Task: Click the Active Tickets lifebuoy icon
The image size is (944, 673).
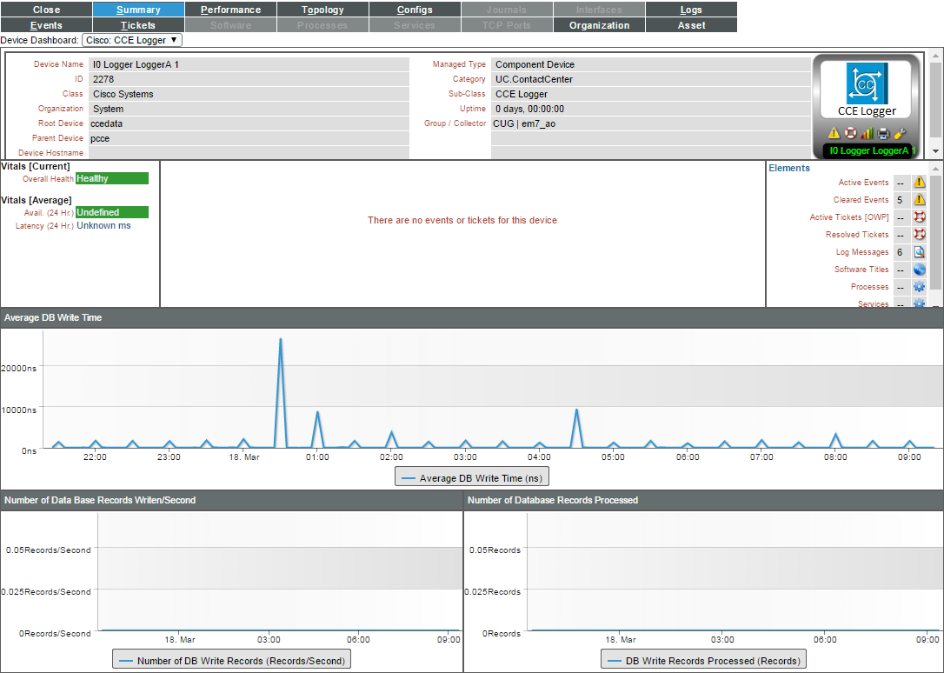Action: point(920,217)
